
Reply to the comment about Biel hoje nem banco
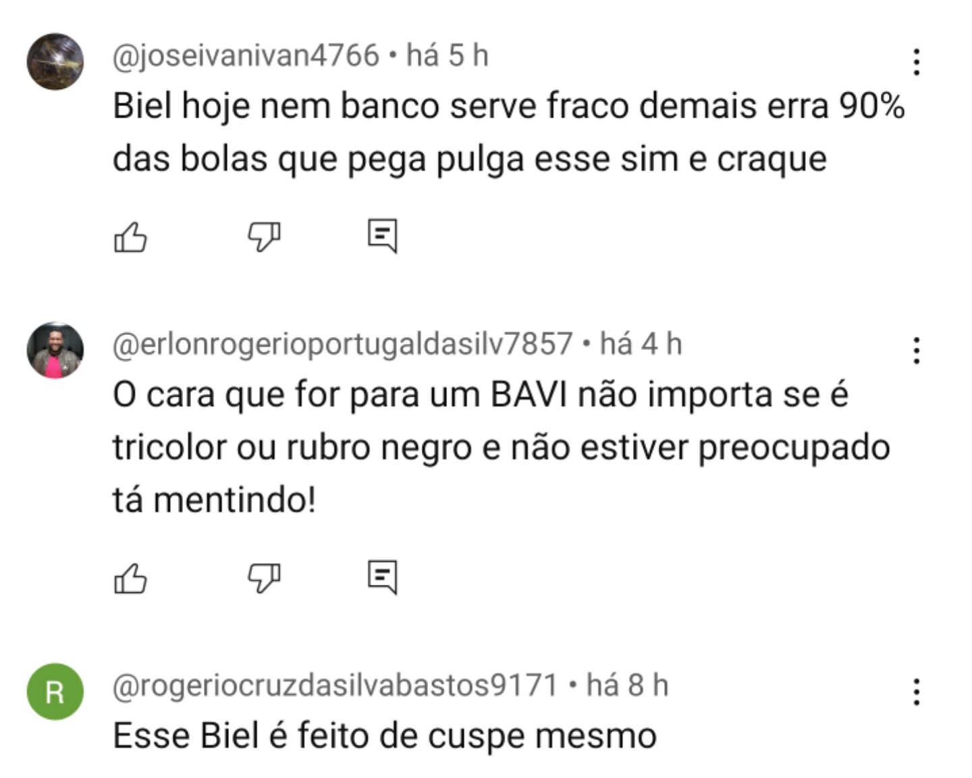(383, 236)
